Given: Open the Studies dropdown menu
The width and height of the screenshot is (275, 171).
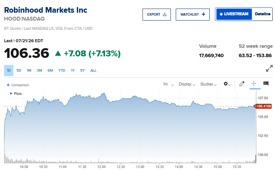Looking at the screenshot, I should click(x=209, y=84).
